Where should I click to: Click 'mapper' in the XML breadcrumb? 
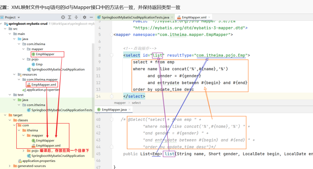120,103
